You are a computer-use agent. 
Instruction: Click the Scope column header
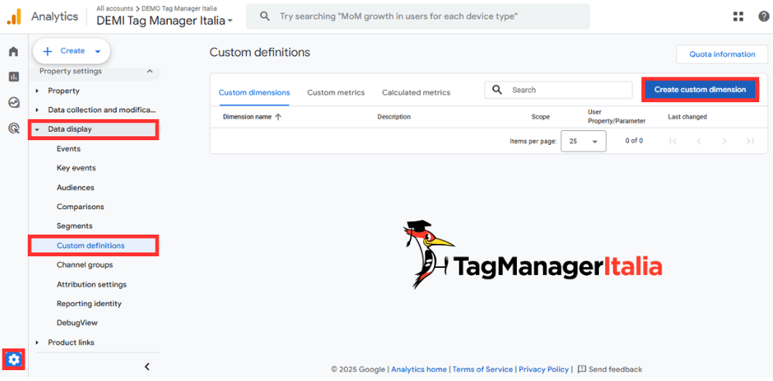pyautogui.click(x=540, y=117)
